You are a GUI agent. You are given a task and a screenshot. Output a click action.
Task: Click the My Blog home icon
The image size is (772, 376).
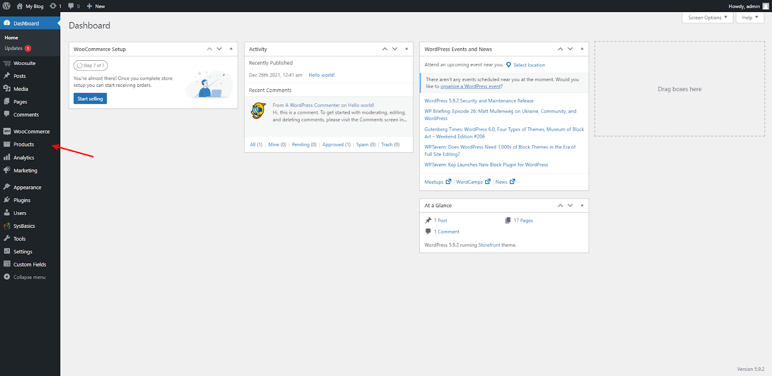(20, 6)
